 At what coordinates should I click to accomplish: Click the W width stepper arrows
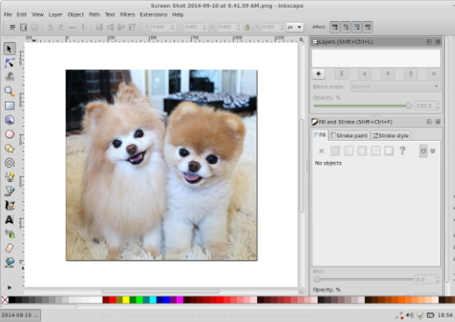[239, 27]
